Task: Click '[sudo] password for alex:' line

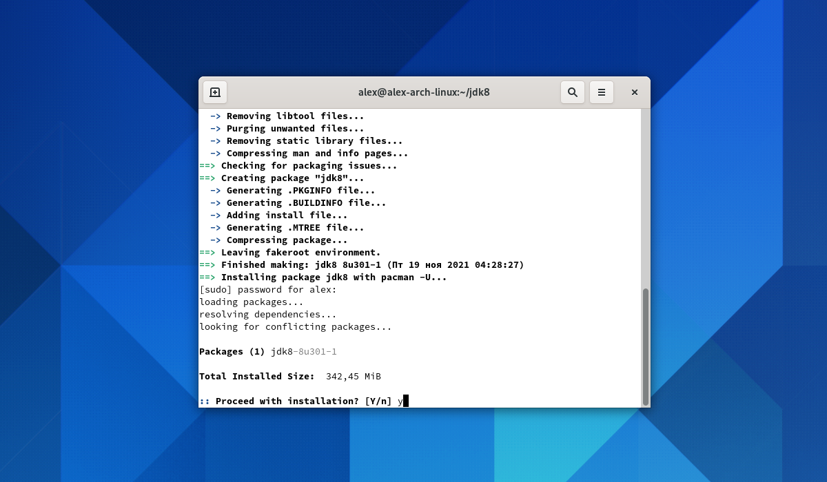Action: point(268,290)
